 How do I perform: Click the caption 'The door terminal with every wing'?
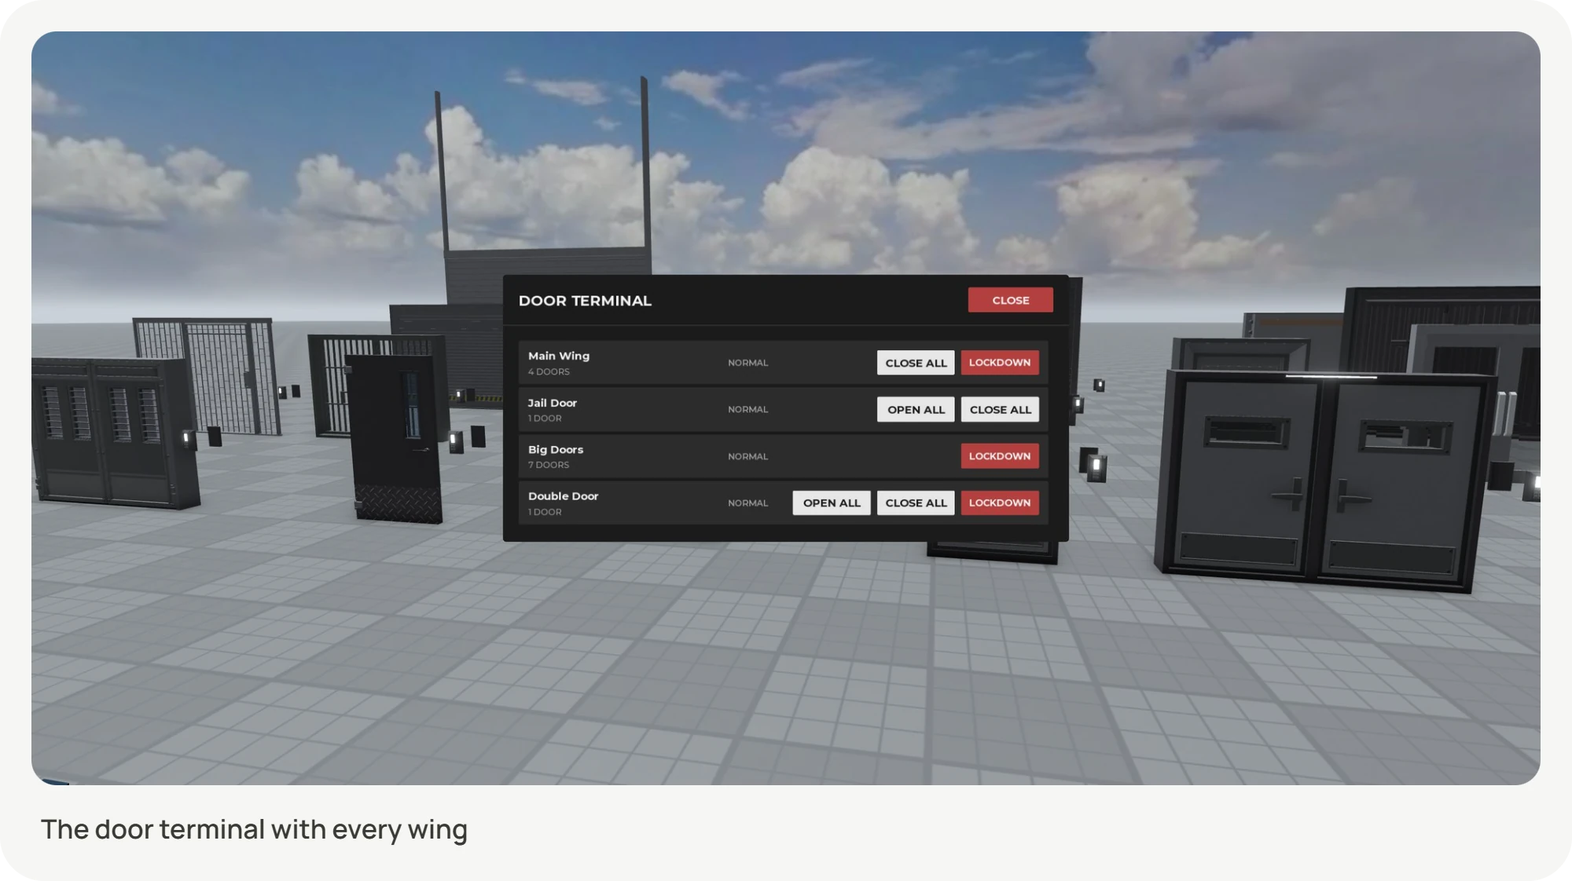(254, 829)
